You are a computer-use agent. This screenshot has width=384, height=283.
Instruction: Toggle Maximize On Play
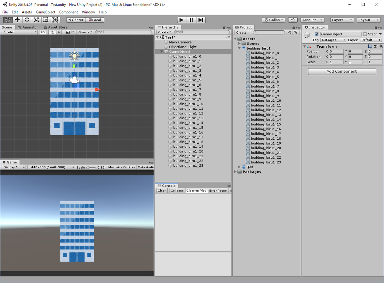click(122, 167)
